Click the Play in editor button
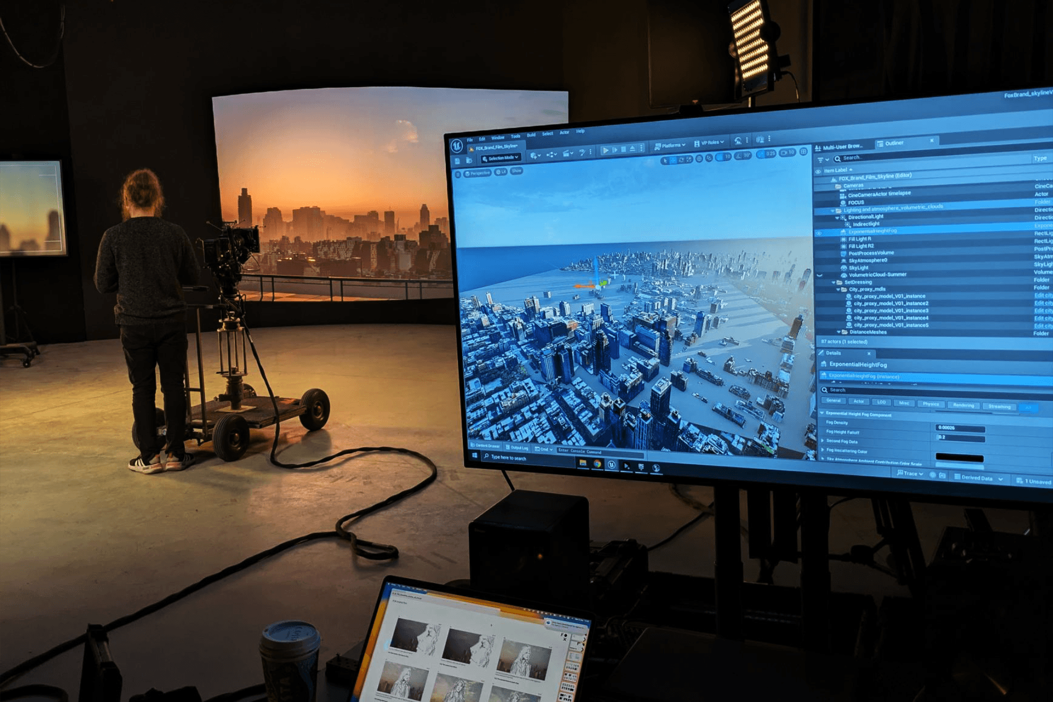The height and width of the screenshot is (702, 1053). (605, 150)
